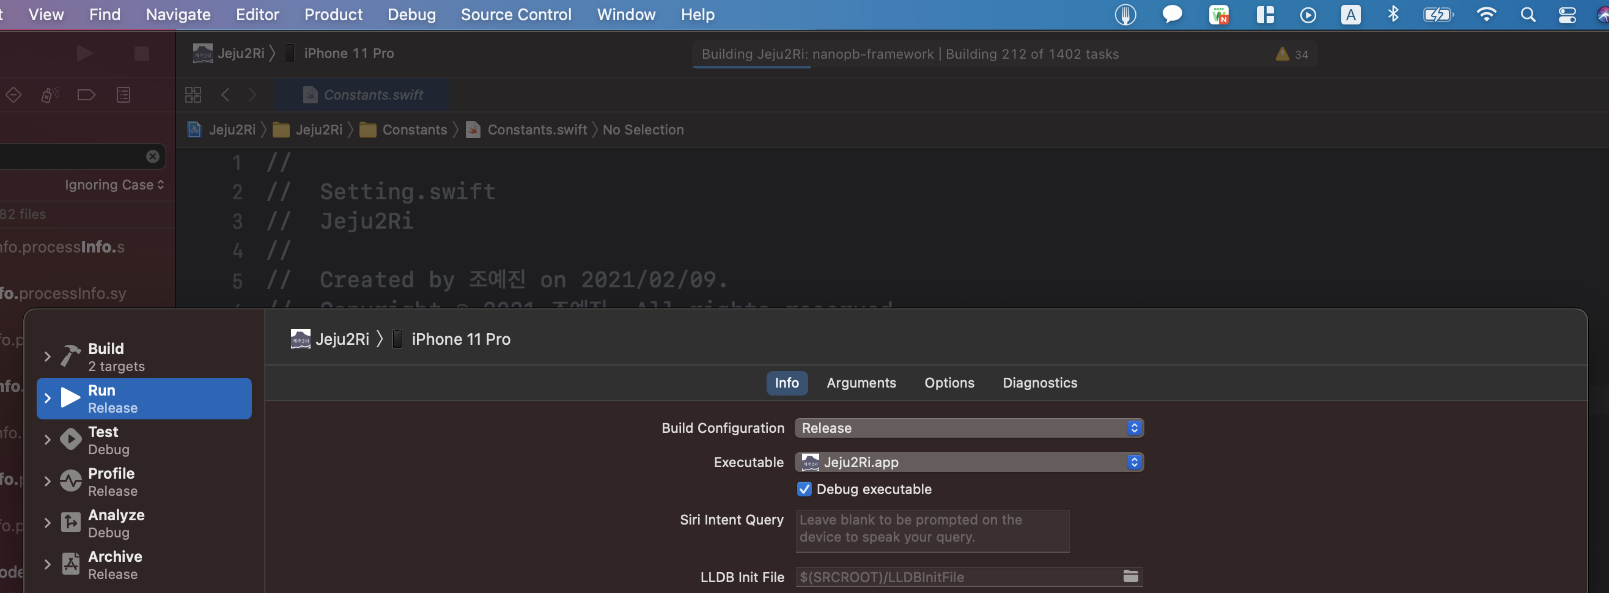Open the Ignoring Case search option popup

coord(114,185)
